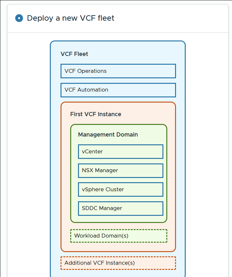The height and width of the screenshot is (277, 232).
Task: Click the dashed Additional VCF Instance(s) box
Action: click(x=118, y=263)
